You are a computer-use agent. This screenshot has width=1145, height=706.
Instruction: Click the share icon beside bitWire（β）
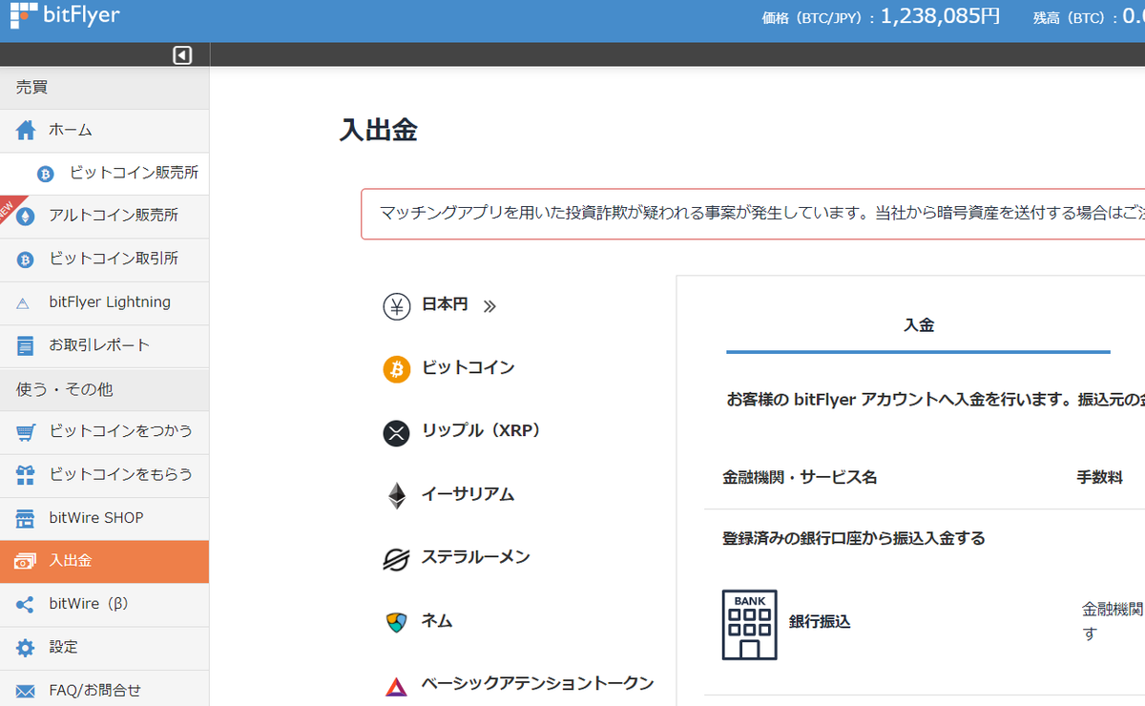(26, 605)
